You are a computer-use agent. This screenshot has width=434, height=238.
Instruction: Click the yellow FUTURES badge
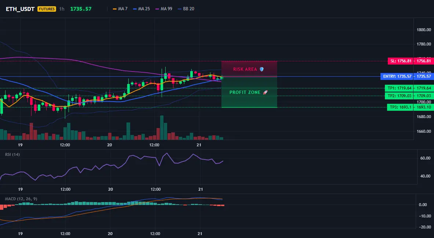tap(47, 9)
